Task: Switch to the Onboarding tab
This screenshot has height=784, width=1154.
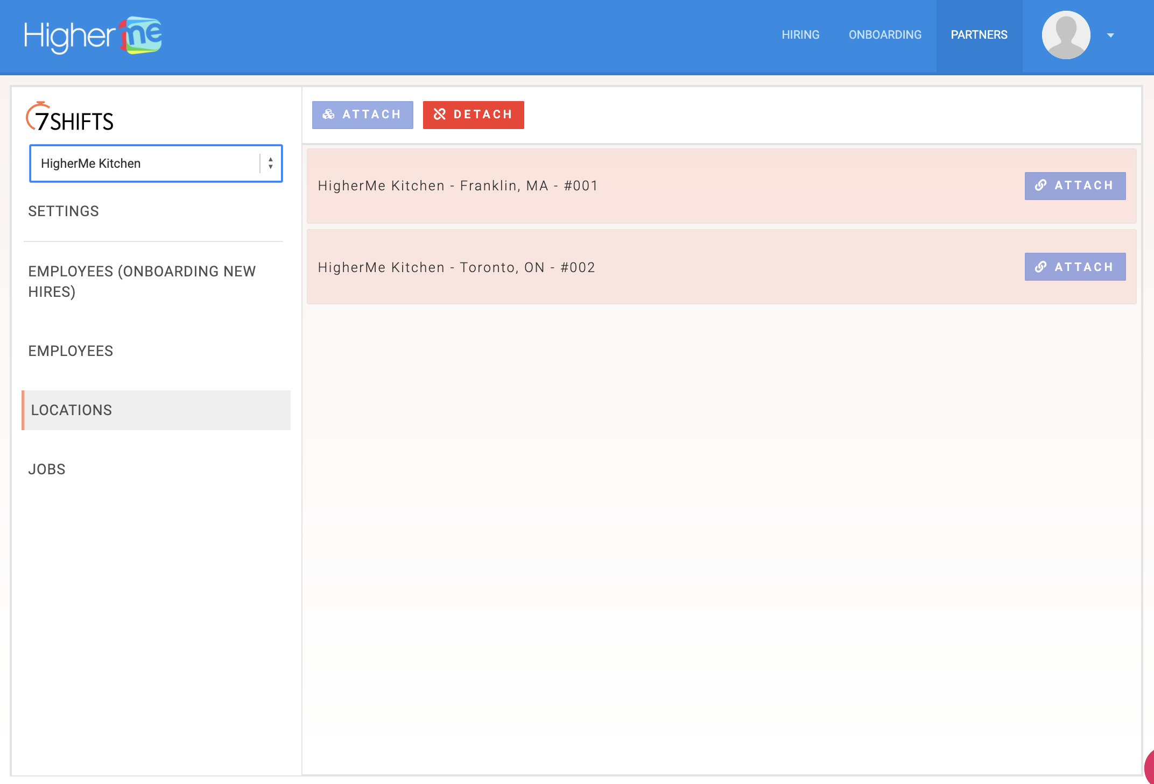Action: [885, 35]
